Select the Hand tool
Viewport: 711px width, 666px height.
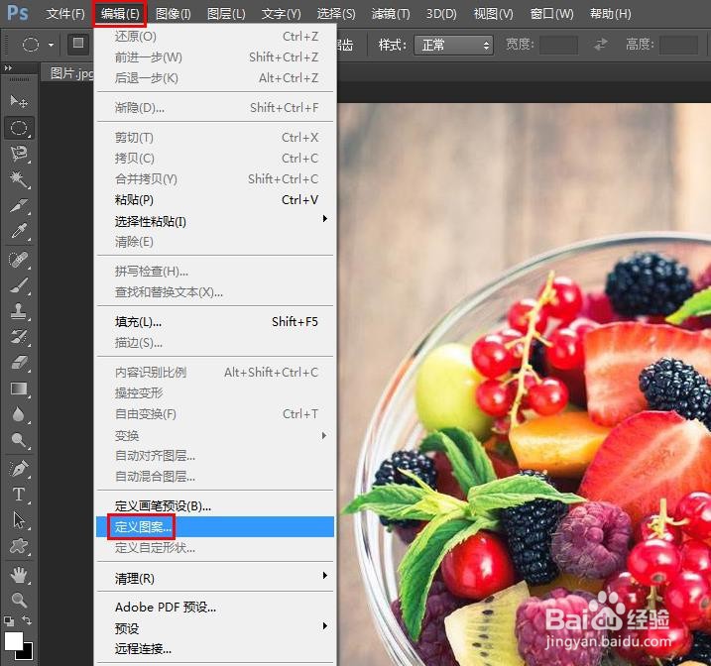[19, 575]
